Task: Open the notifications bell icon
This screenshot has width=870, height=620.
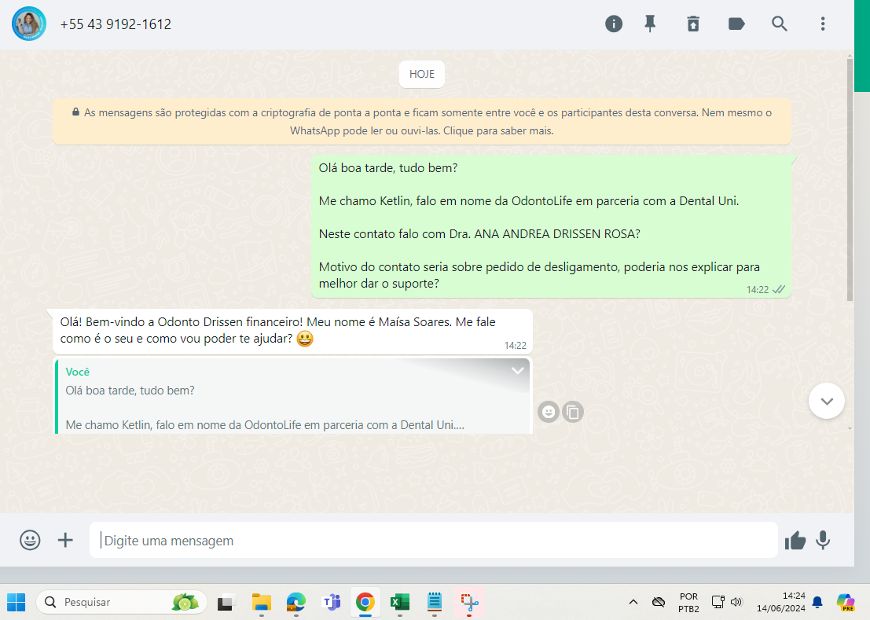Action: pos(817,602)
